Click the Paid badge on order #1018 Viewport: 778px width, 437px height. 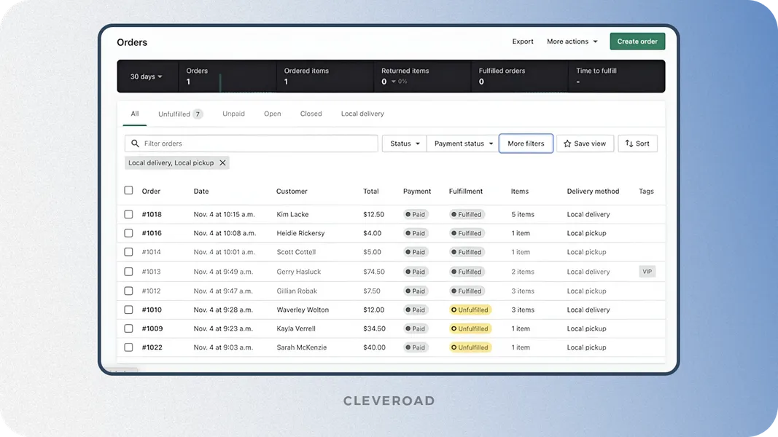pos(416,214)
